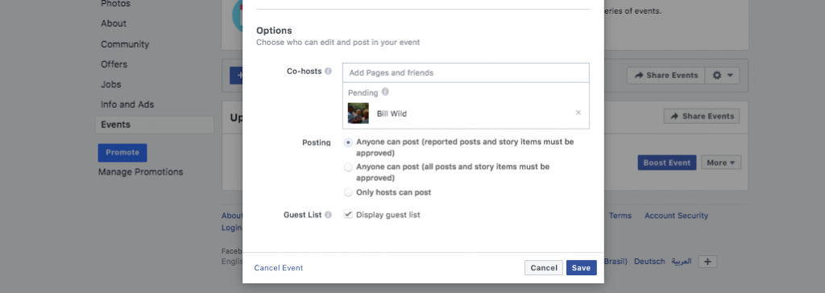Click the Save button
825x293 pixels.
coord(582,268)
